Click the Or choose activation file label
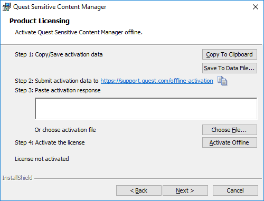 [65, 130]
